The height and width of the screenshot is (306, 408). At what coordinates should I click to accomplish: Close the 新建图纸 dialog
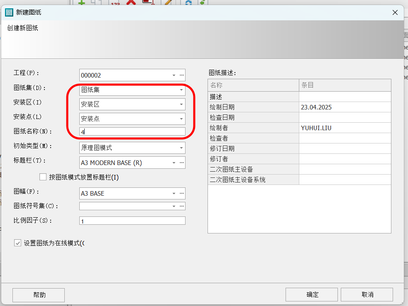(395, 12)
